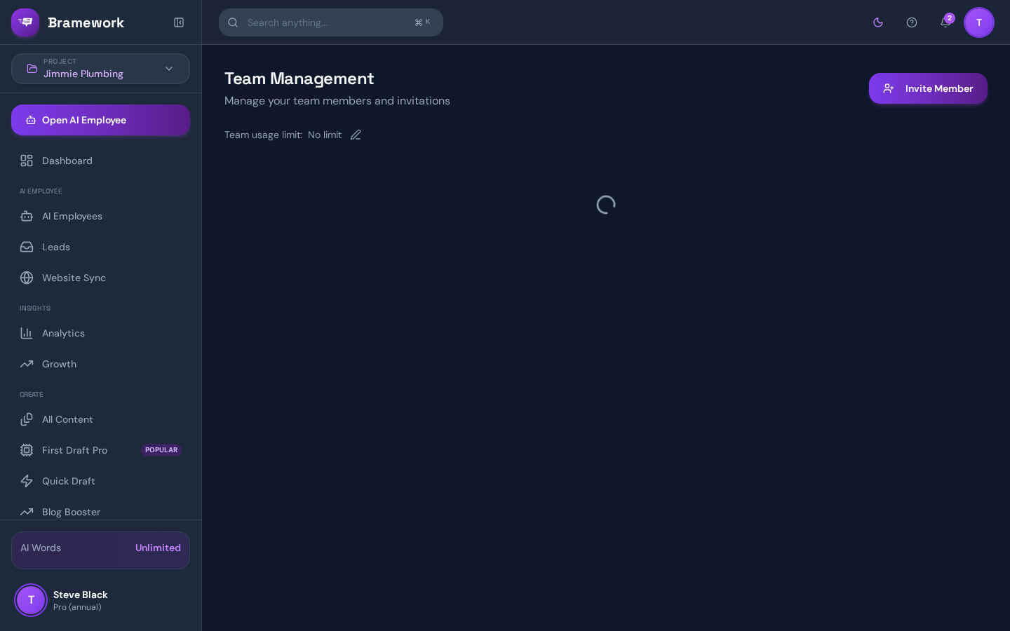Focus the Search anything field
Viewport: 1010px width, 631px height.
pos(331,22)
